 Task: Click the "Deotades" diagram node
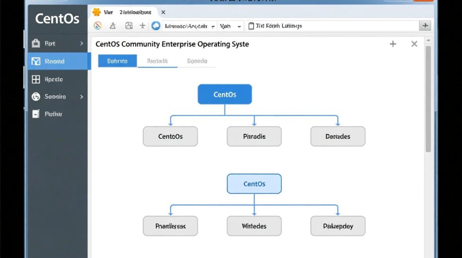[x=338, y=136]
